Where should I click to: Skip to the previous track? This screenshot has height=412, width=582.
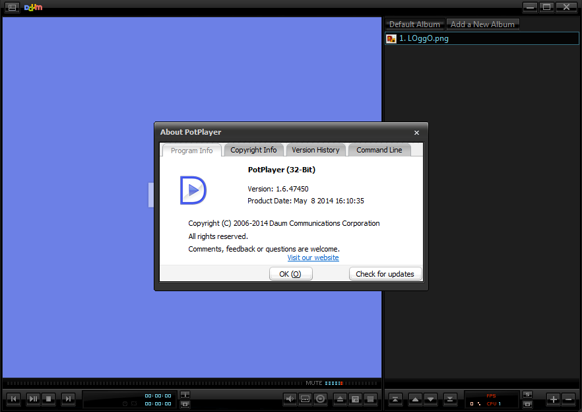(x=14, y=399)
